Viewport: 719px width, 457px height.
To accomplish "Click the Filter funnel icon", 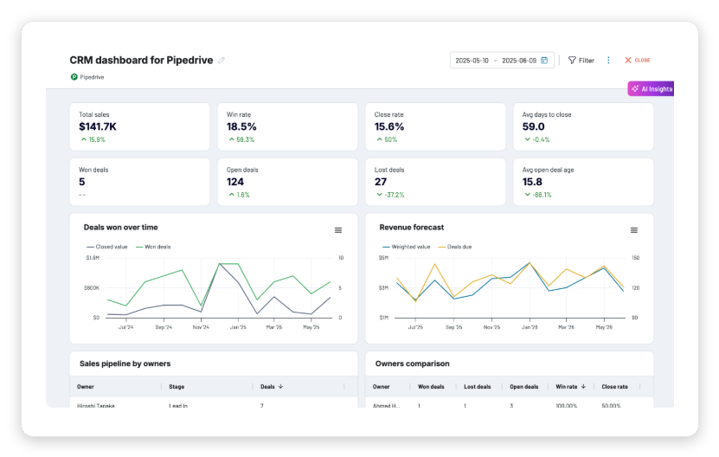I will 572,61.
